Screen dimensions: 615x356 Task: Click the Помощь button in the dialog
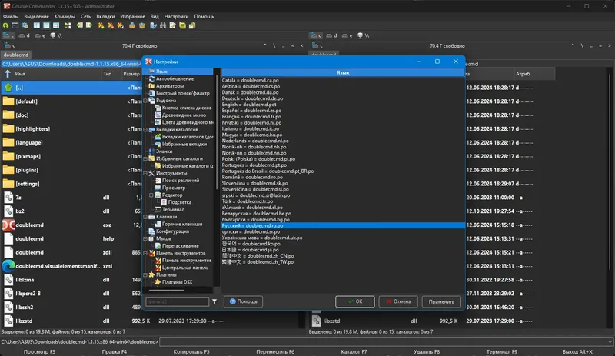(x=243, y=301)
